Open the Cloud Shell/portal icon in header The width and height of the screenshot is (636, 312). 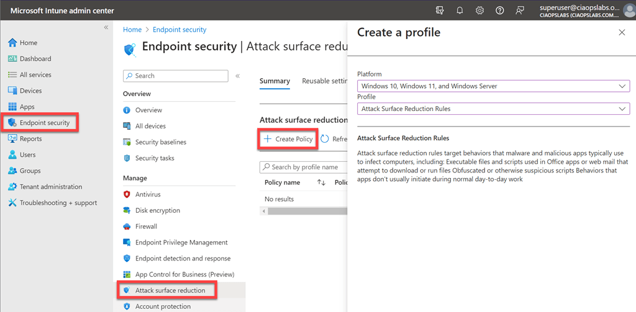[439, 11]
